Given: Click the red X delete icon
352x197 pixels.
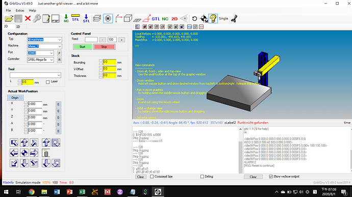Looking at the screenshot, I should (x=28, y=18).
